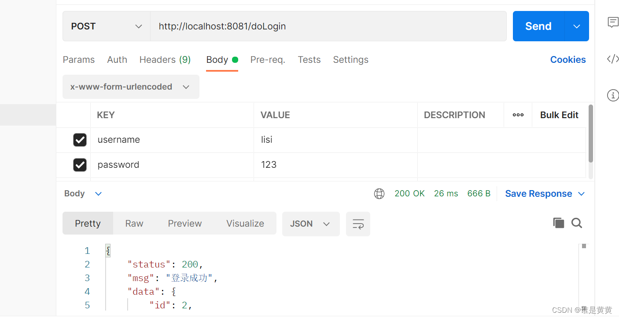Click the 666 B response size

pos(479,194)
